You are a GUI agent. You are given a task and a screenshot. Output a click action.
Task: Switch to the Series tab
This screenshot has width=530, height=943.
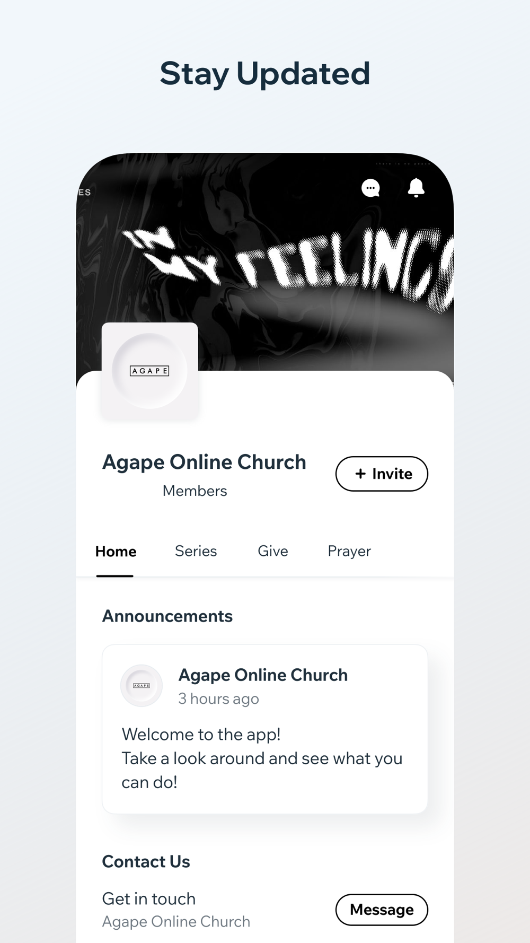click(196, 552)
